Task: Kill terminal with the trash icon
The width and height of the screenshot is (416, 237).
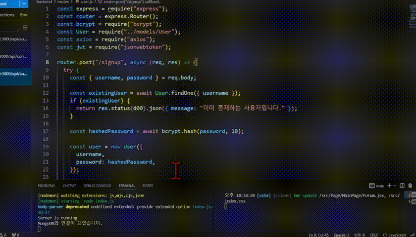Action: (410, 186)
